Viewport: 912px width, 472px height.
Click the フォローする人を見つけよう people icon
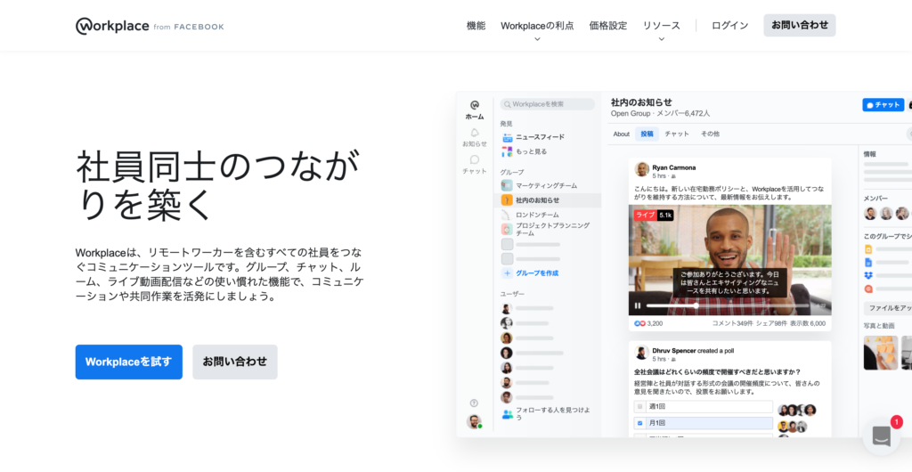tap(507, 414)
